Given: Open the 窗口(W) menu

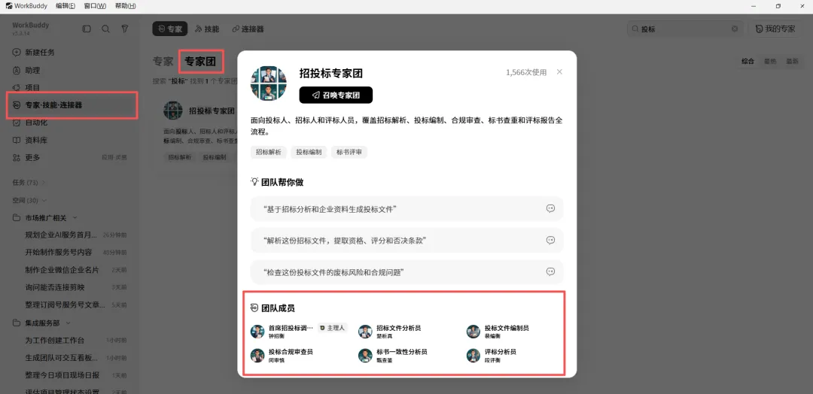Looking at the screenshot, I should pos(95,6).
